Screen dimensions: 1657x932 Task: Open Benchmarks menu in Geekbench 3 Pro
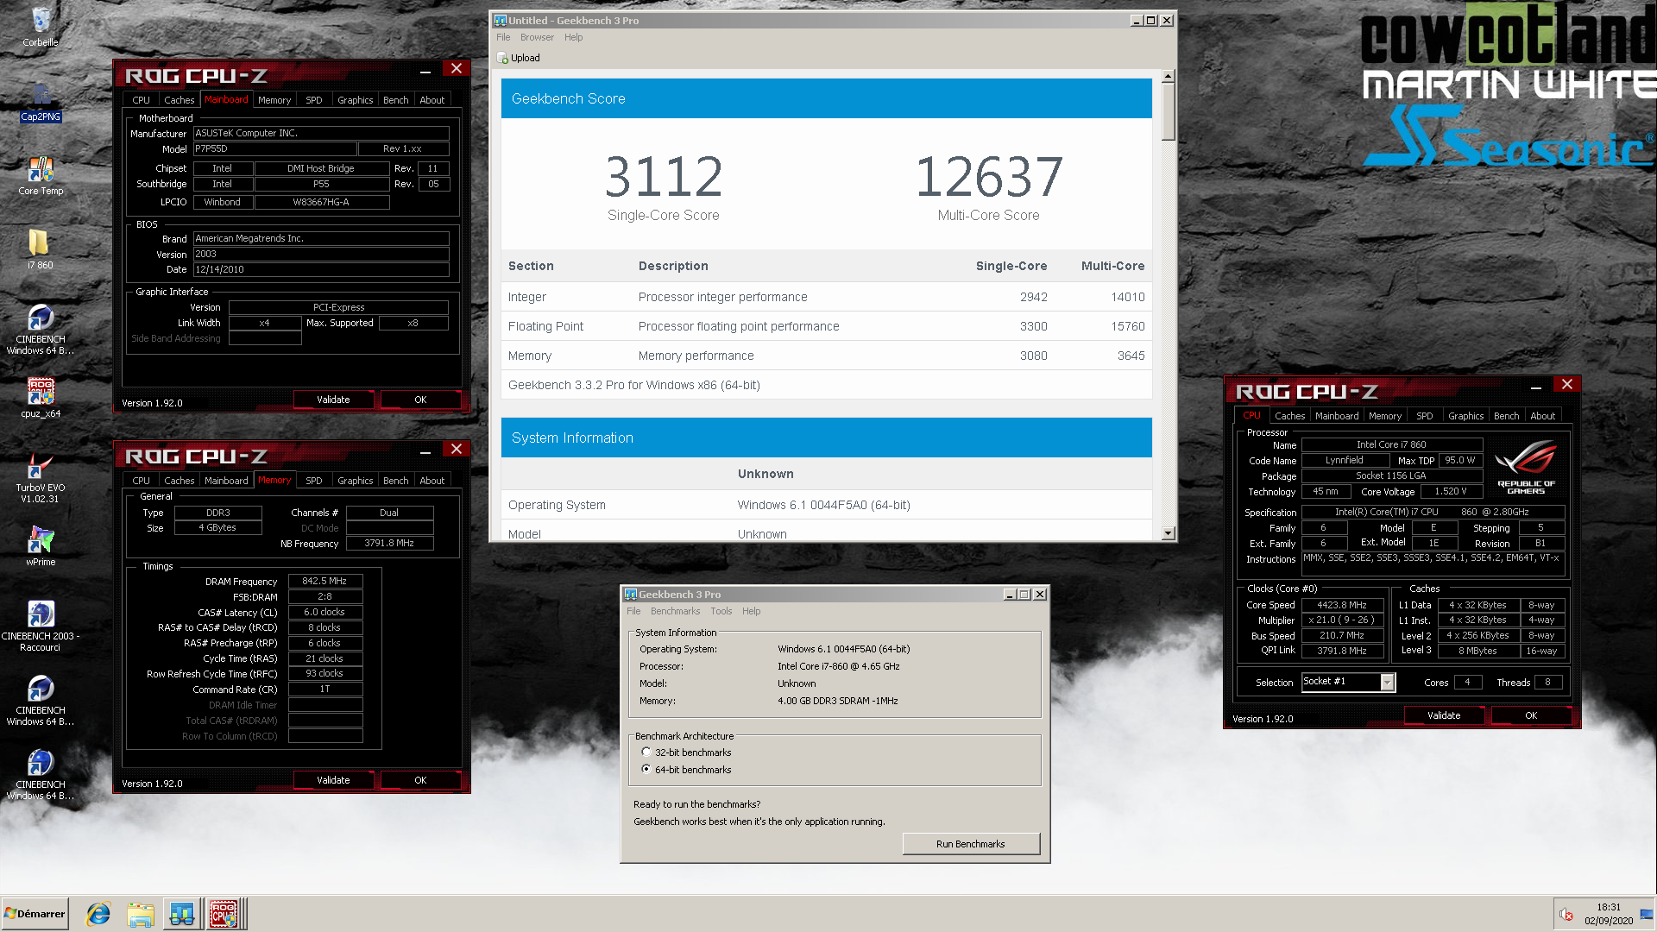[x=675, y=611]
